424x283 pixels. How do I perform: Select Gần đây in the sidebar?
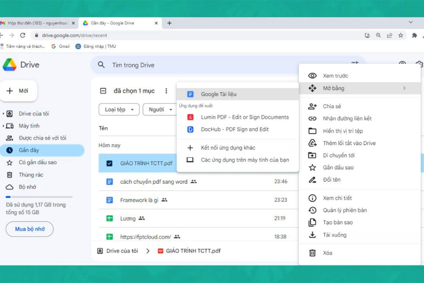(x=42, y=150)
